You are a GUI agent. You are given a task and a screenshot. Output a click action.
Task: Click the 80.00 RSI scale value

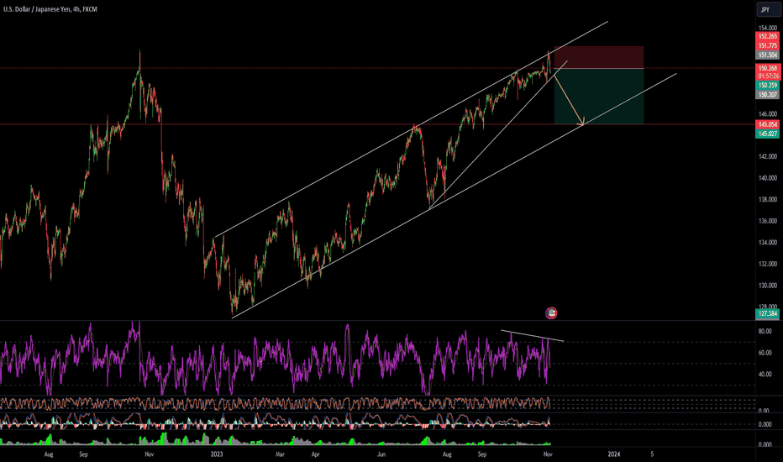(765, 331)
